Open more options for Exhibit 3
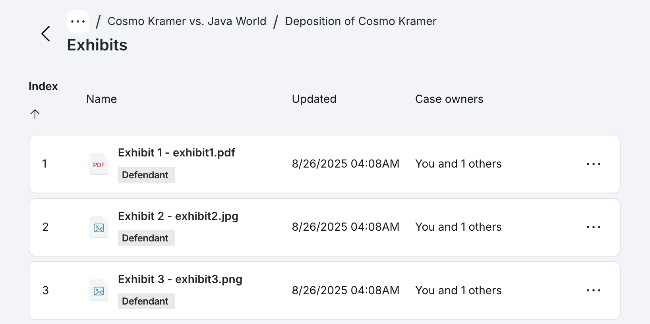The height and width of the screenshot is (324, 650). tap(594, 290)
